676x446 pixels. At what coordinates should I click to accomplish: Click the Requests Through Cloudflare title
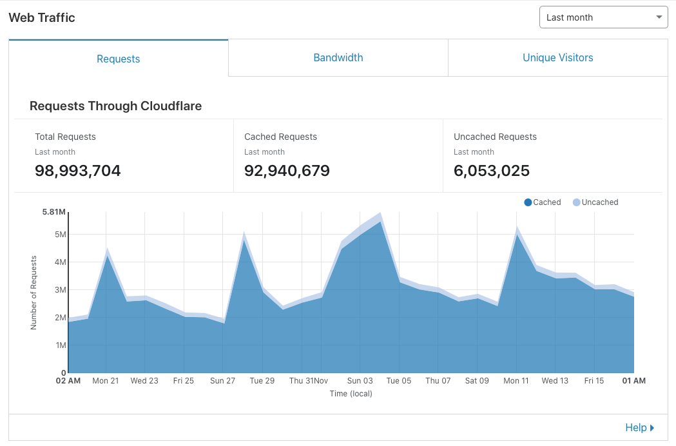[115, 106]
